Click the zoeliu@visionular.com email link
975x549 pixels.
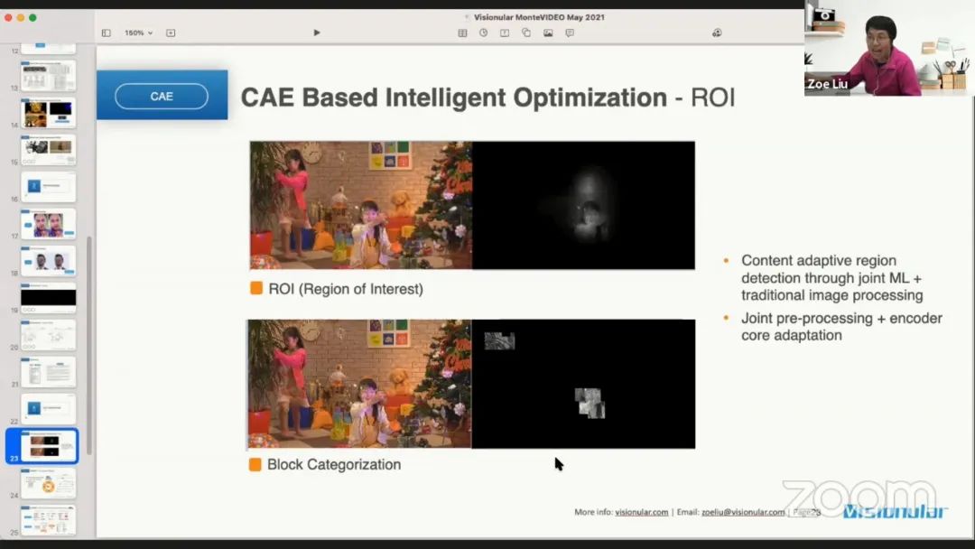[x=743, y=512]
